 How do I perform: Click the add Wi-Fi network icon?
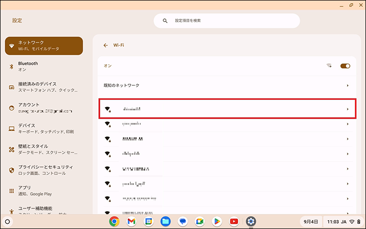329,66
